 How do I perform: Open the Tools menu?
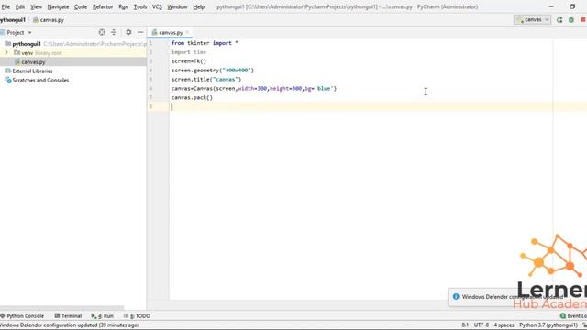click(140, 6)
